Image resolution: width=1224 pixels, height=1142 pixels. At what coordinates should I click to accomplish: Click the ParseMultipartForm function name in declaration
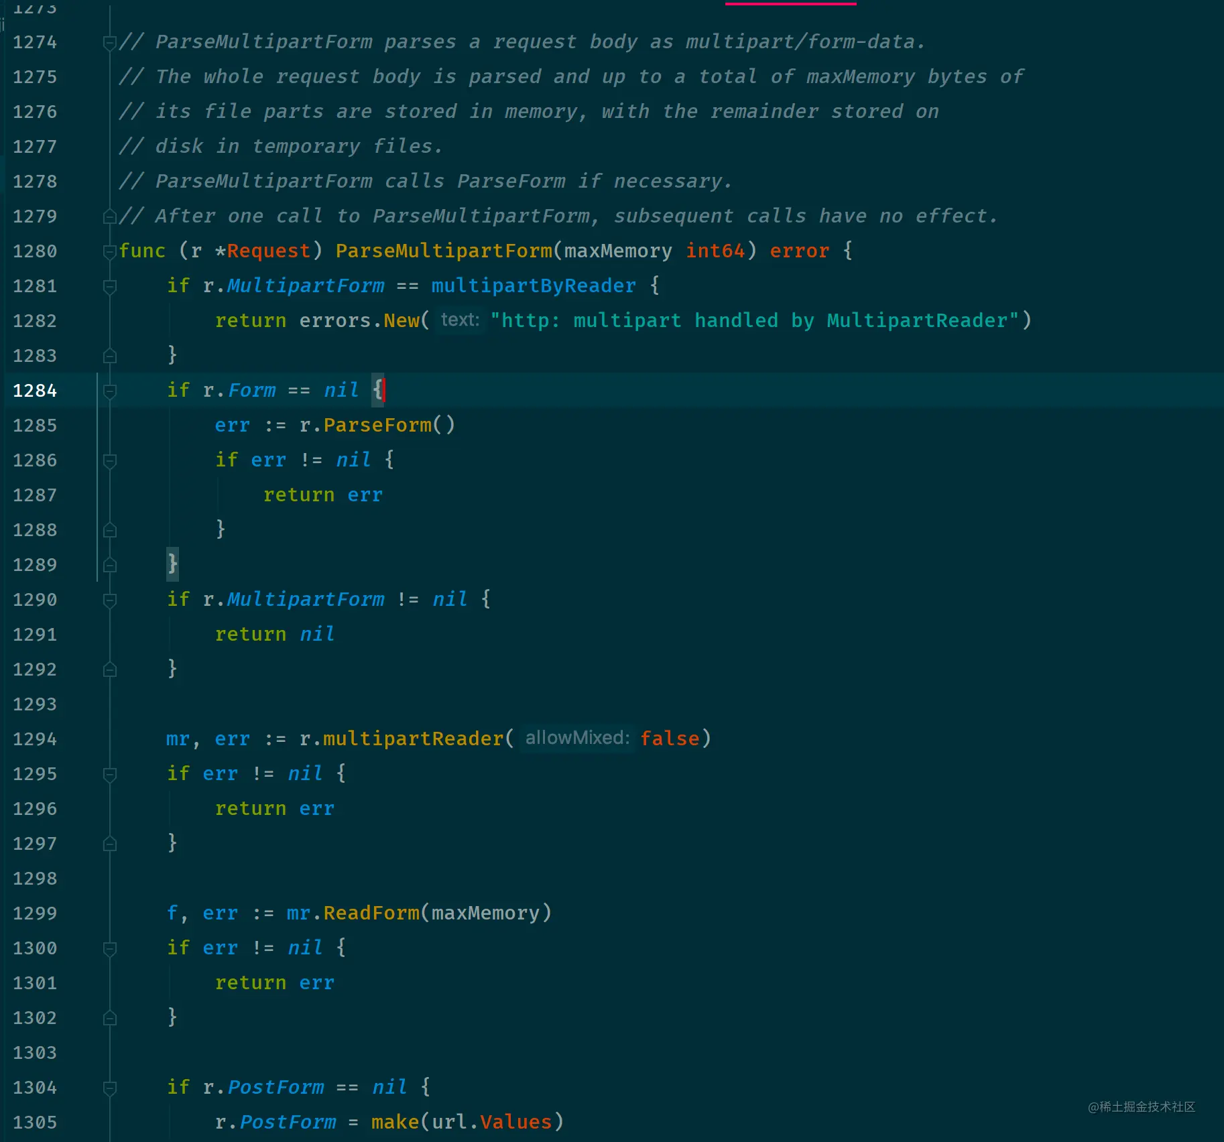pos(444,251)
